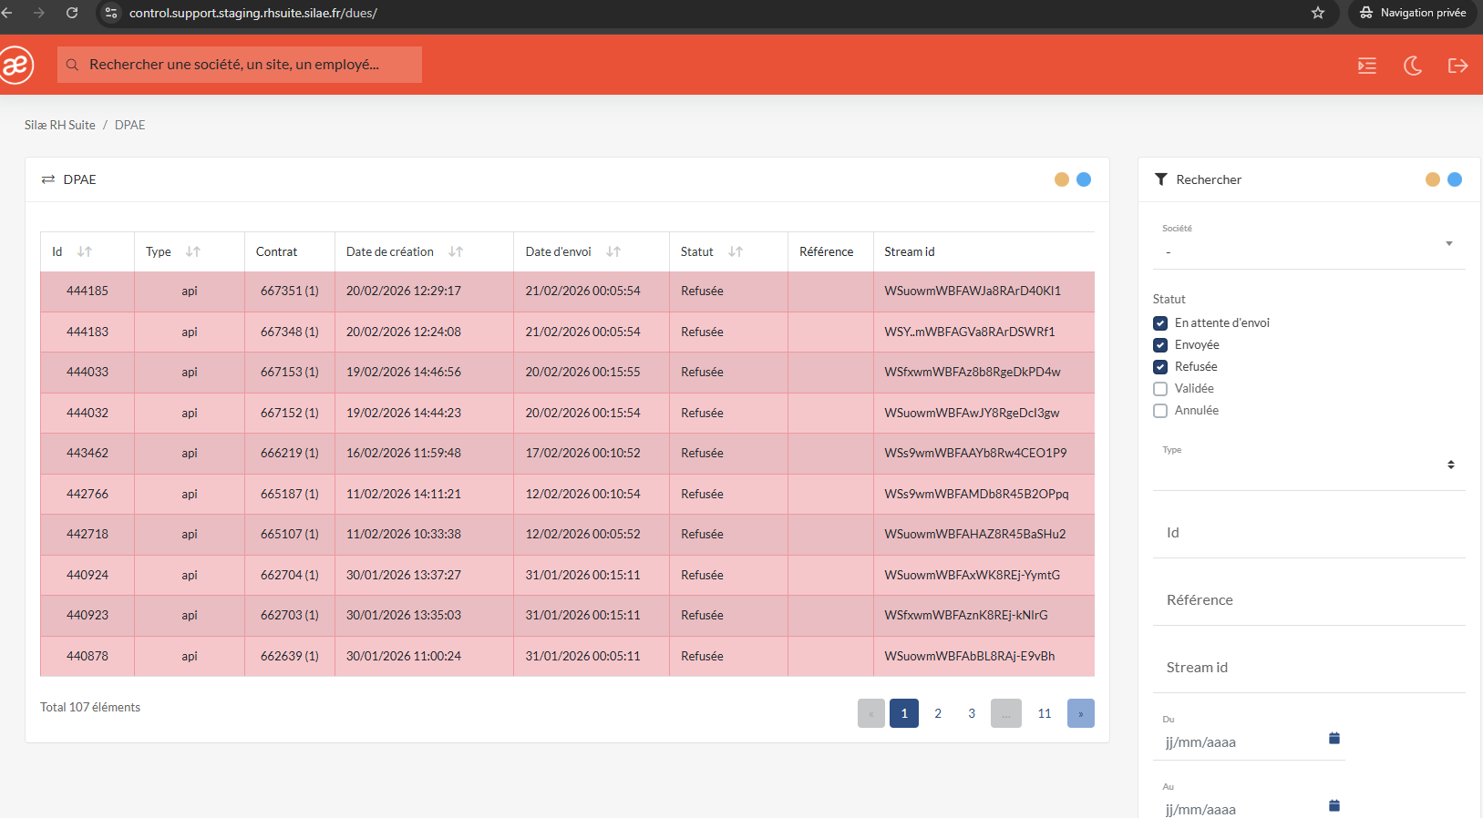
Task: Click the Silae logo icon
Action: (15, 65)
